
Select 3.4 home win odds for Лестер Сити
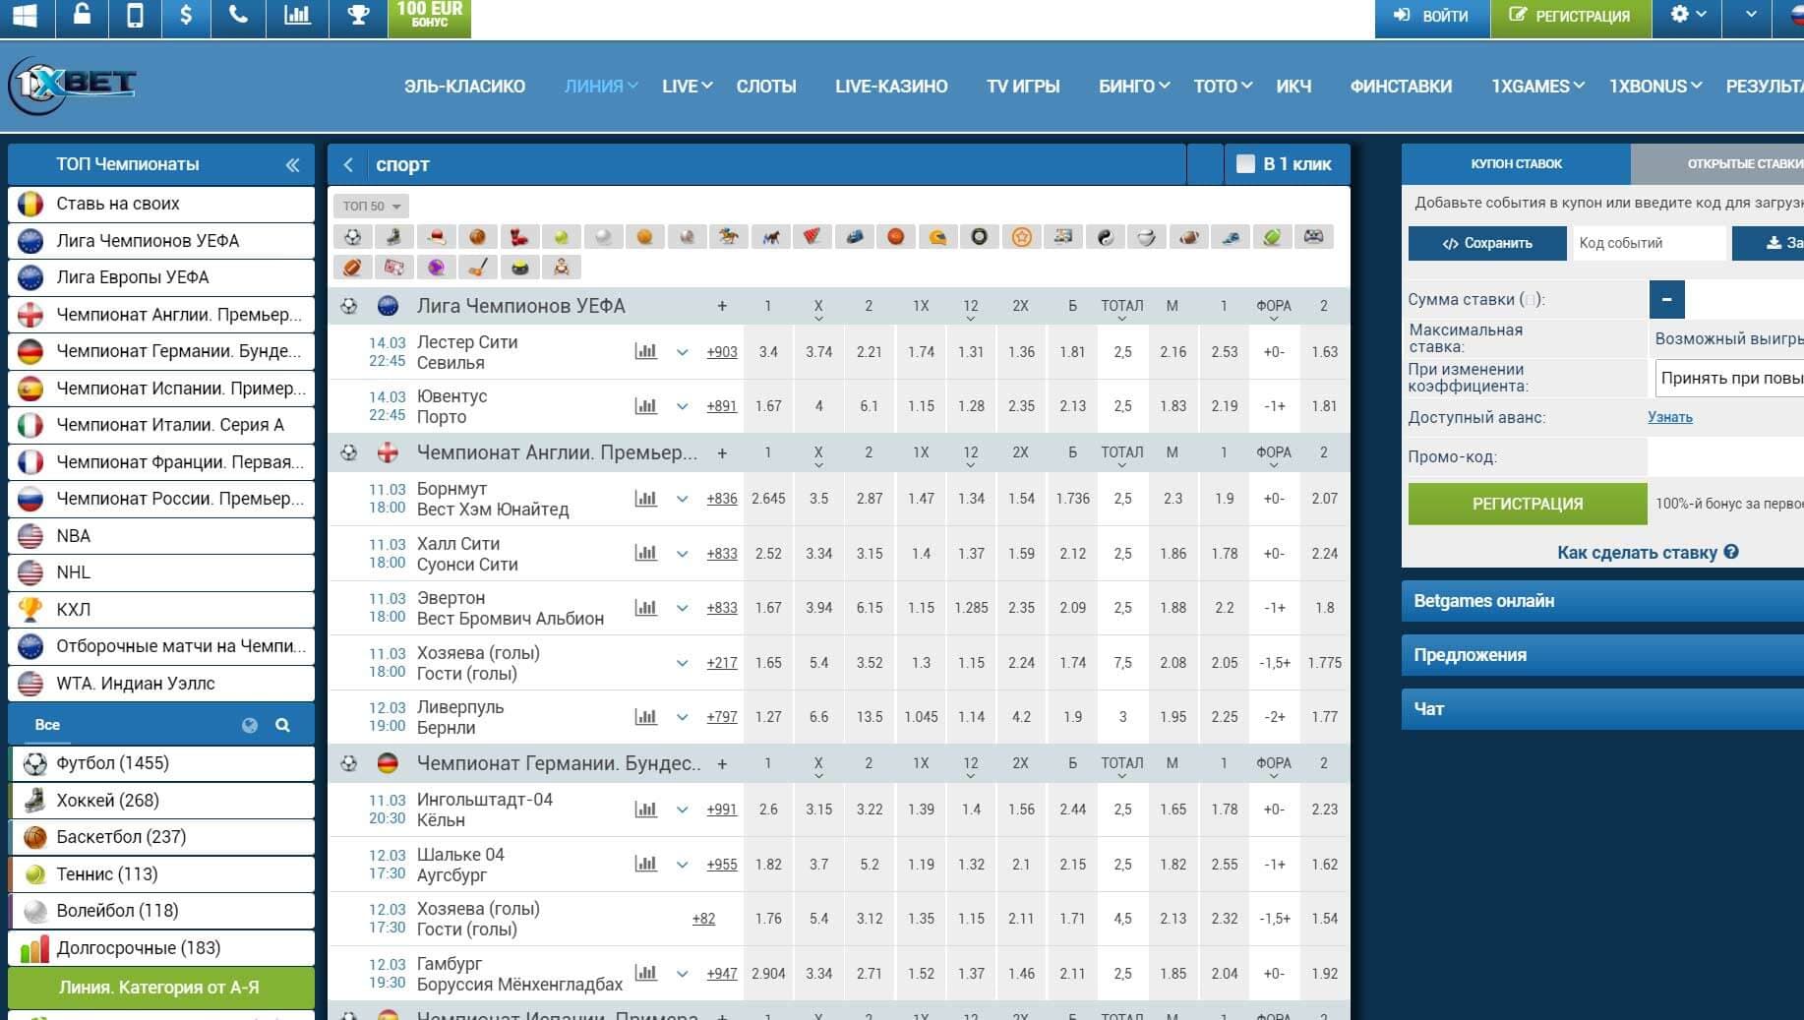coord(768,352)
